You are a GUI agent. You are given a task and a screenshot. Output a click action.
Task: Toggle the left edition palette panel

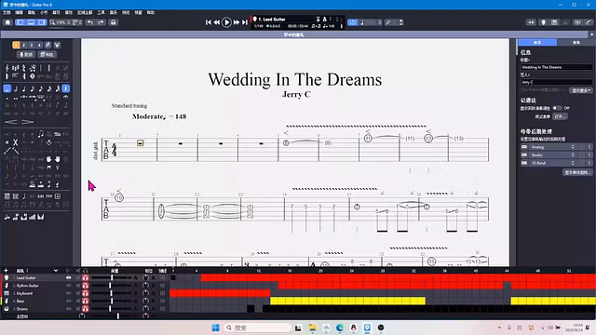[x=20, y=22]
